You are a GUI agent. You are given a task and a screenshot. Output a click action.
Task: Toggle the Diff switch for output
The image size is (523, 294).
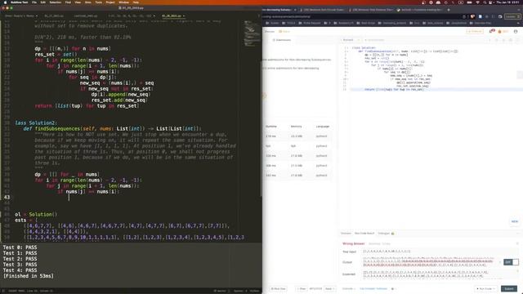511,262
